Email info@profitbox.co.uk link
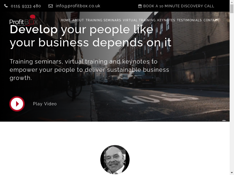Viewport: 234px width, 175px height. coord(78,6)
